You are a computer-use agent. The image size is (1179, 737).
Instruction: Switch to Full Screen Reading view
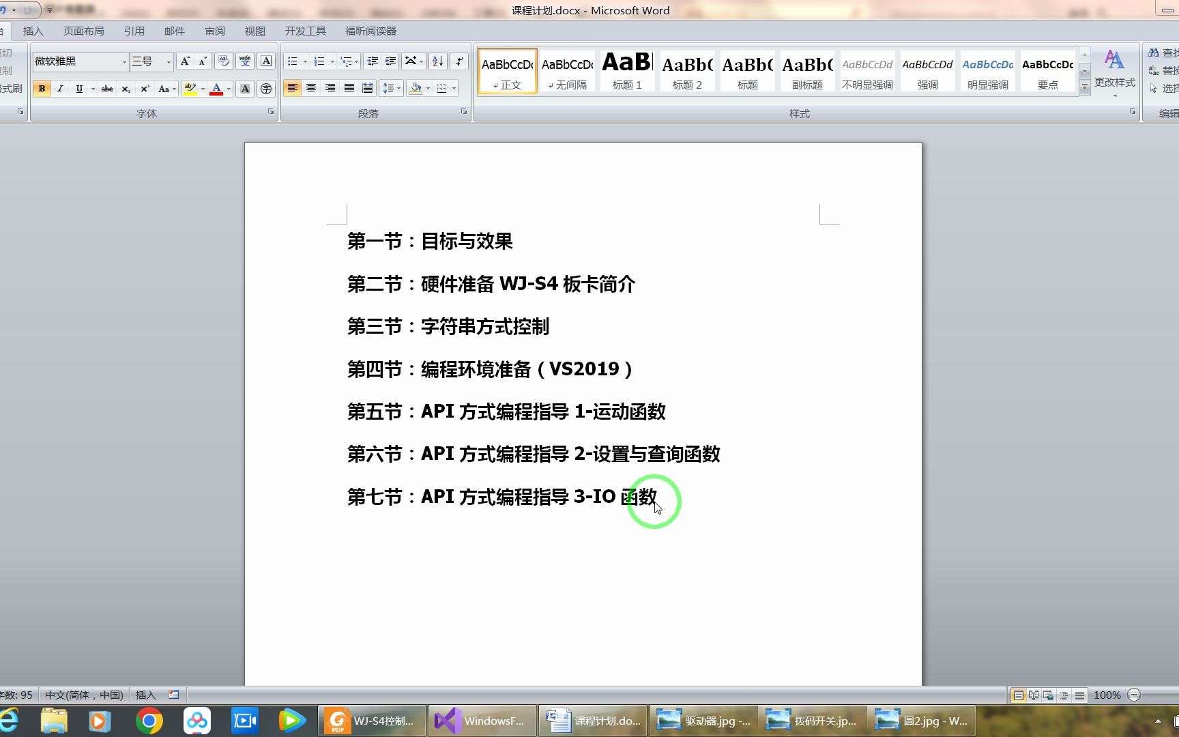[x=1032, y=695]
